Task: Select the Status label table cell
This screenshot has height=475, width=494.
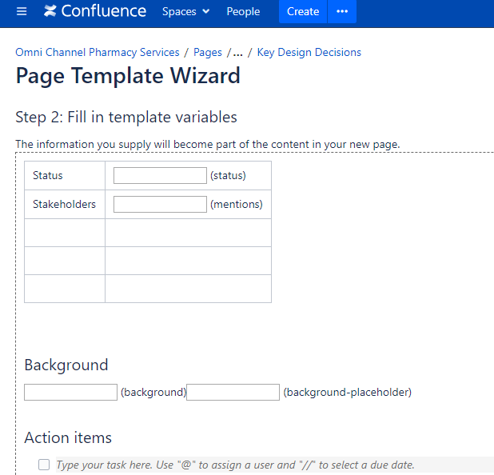Action: [x=65, y=176]
